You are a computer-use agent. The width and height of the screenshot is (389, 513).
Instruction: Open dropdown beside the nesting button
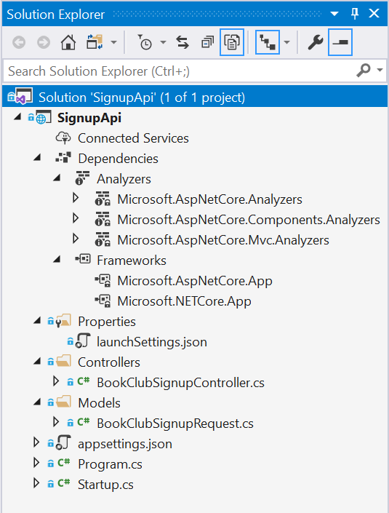(x=286, y=42)
